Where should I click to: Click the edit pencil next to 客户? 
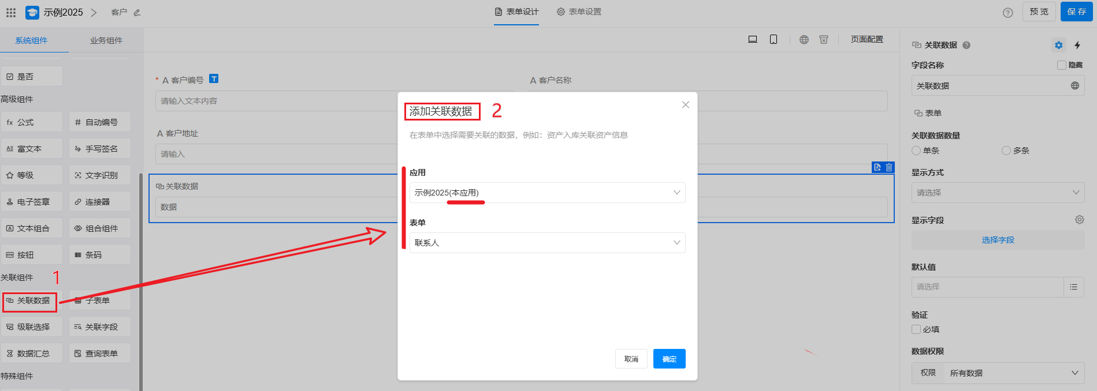point(137,12)
